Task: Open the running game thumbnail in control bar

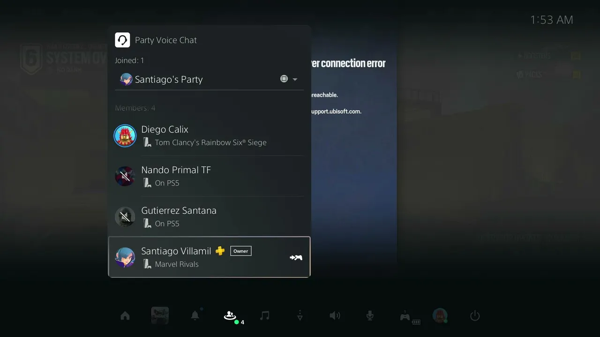Action: click(x=160, y=316)
